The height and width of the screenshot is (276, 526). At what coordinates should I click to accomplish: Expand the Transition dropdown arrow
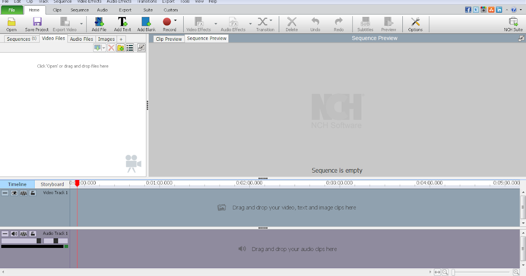tap(271, 20)
